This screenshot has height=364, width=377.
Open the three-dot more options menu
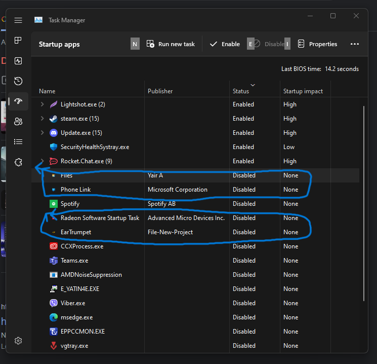tap(355, 44)
